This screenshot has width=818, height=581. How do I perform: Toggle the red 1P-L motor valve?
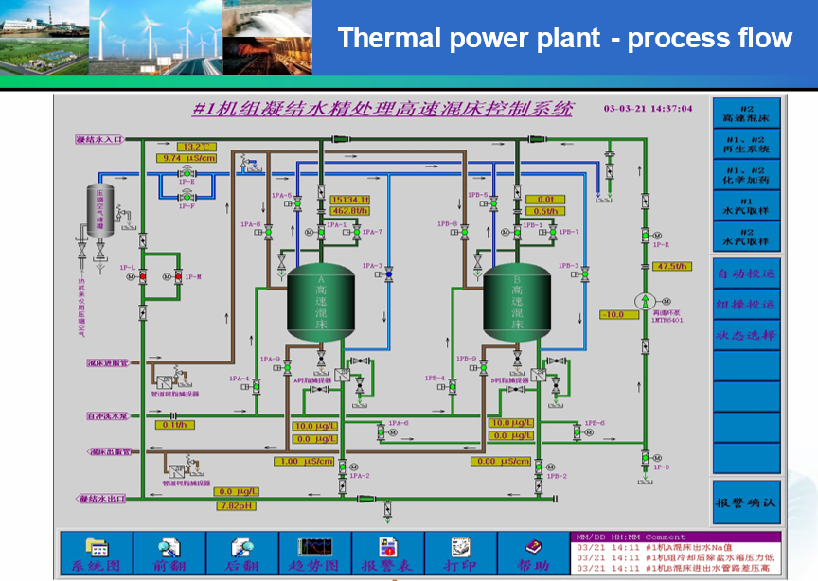pyautogui.click(x=143, y=277)
